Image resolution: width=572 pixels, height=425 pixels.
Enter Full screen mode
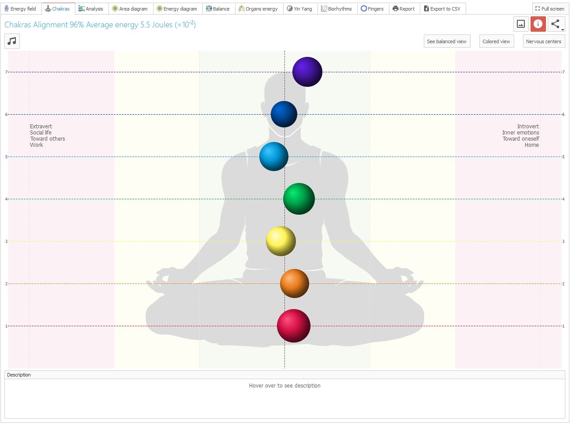click(550, 9)
